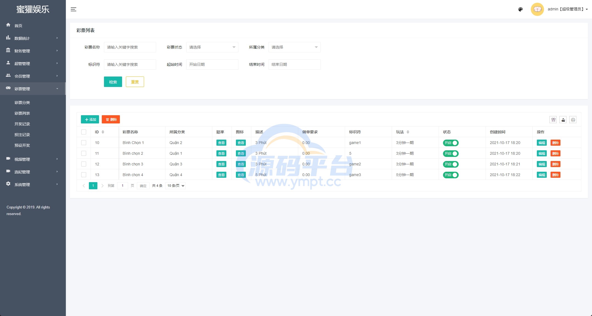Check row with ID 12
Image resolution: width=592 pixels, height=316 pixels.
click(x=84, y=164)
